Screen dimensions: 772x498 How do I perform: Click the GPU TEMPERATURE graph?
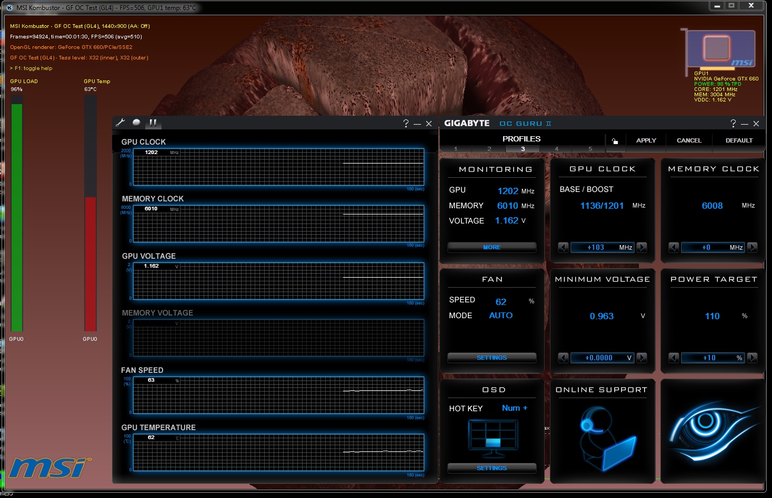pos(278,452)
